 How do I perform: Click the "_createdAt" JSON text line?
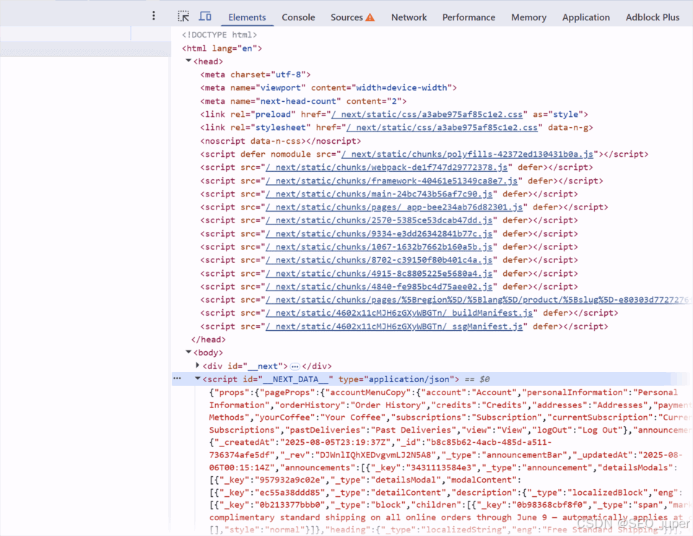pyautogui.click(x=380, y=442)
